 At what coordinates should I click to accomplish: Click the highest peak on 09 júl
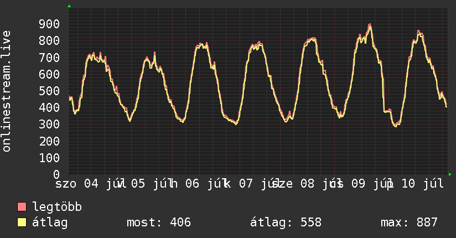point(370,25)
